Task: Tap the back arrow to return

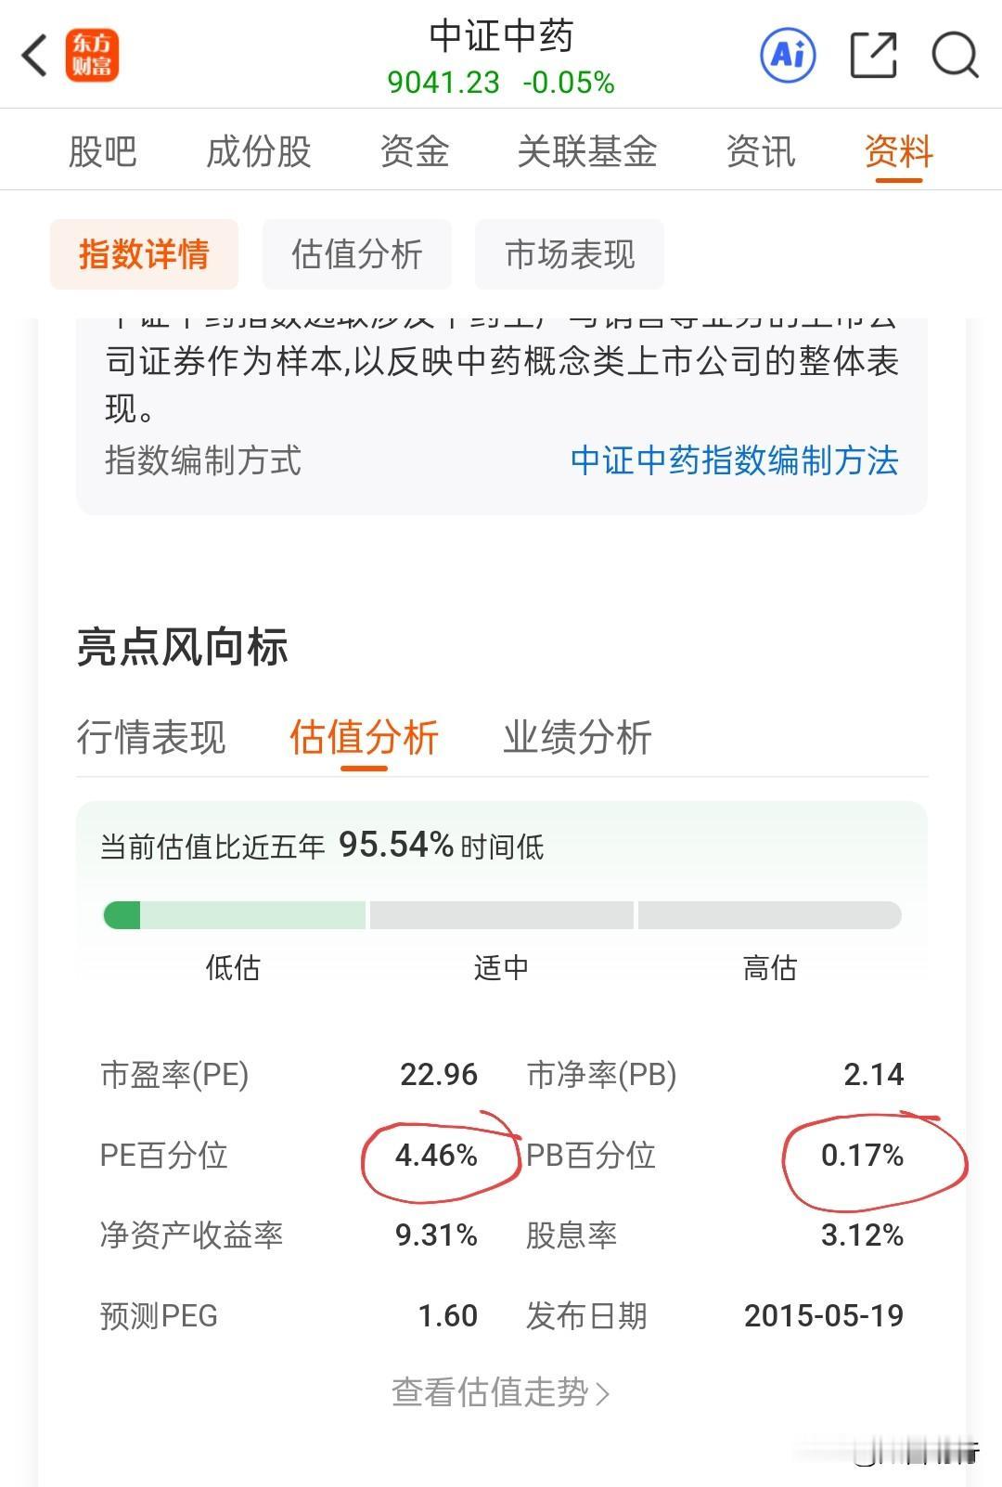Action: (x=34, y=56)
